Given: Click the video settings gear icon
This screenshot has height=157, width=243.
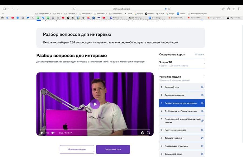Looking at the screenshot, I should 143,133.
